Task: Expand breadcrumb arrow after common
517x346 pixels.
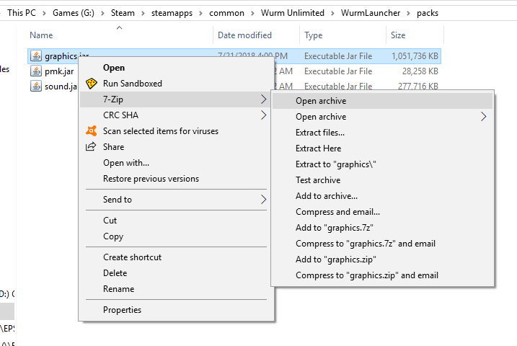Action: (x=252, y=13)
